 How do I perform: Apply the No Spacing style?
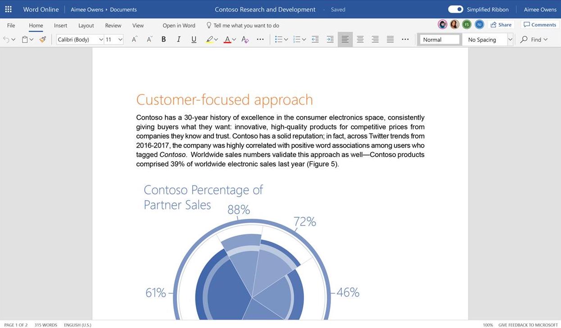pyautogui.click(x=484, y=40)
